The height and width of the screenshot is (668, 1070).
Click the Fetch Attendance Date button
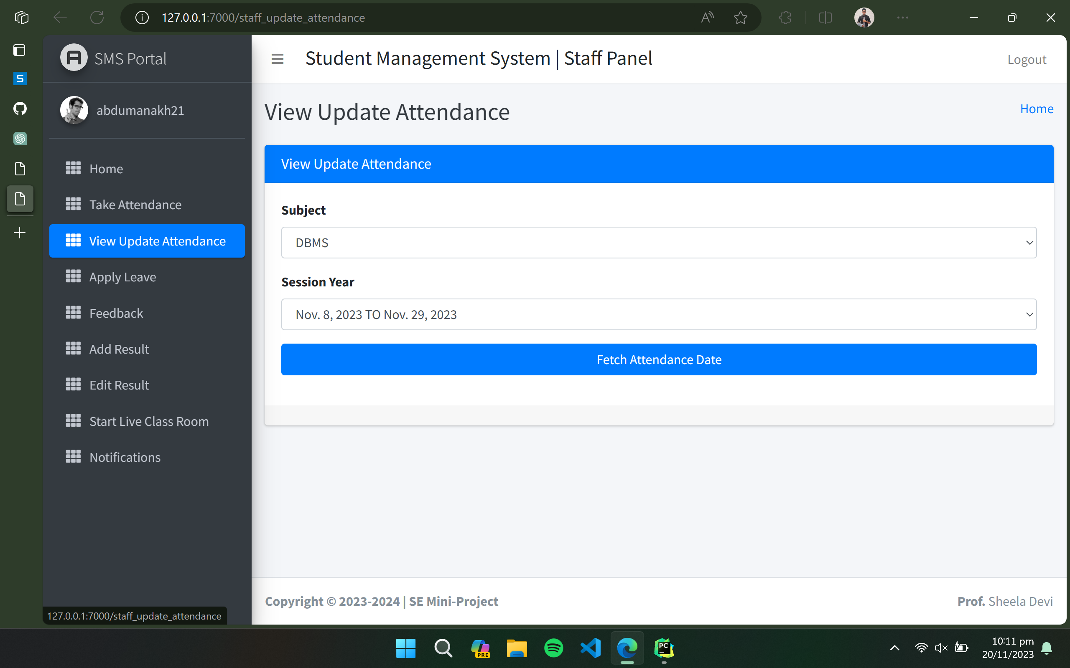(x=658, y=359)
